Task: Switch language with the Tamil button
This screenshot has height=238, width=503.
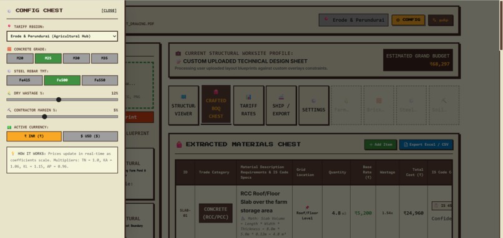Action: tap(441, 20)
